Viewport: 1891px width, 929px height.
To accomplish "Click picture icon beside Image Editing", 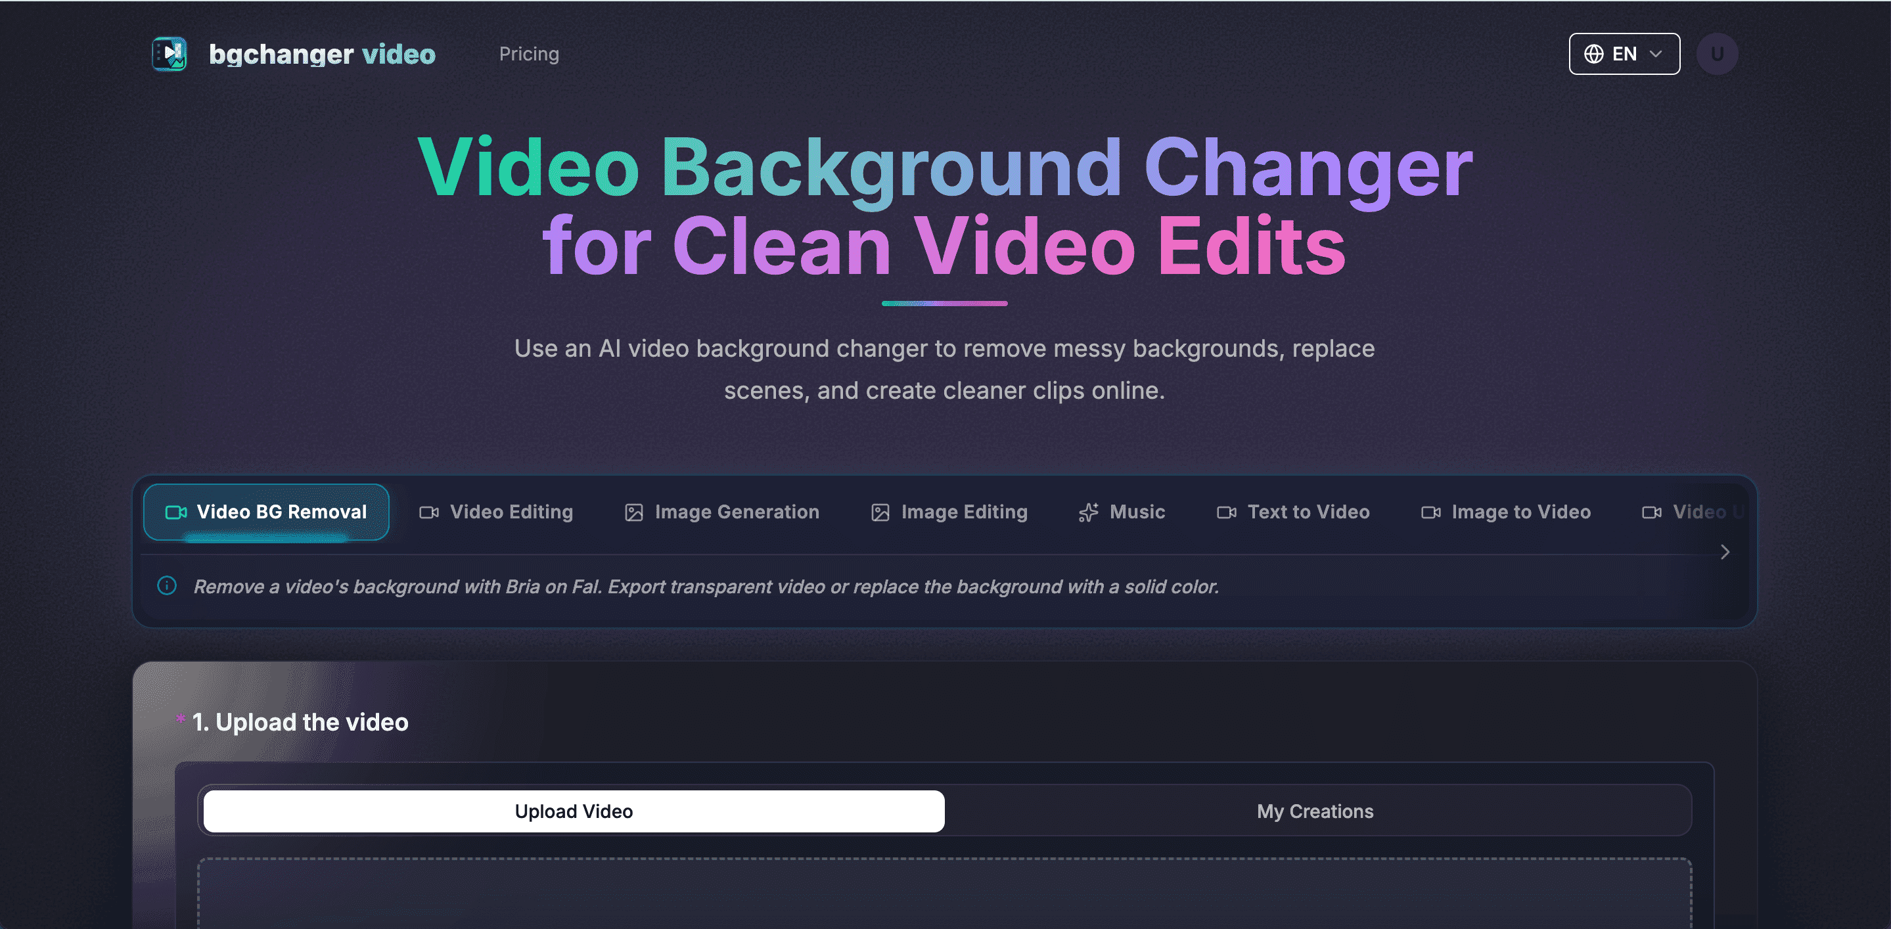I will [880, 512].
